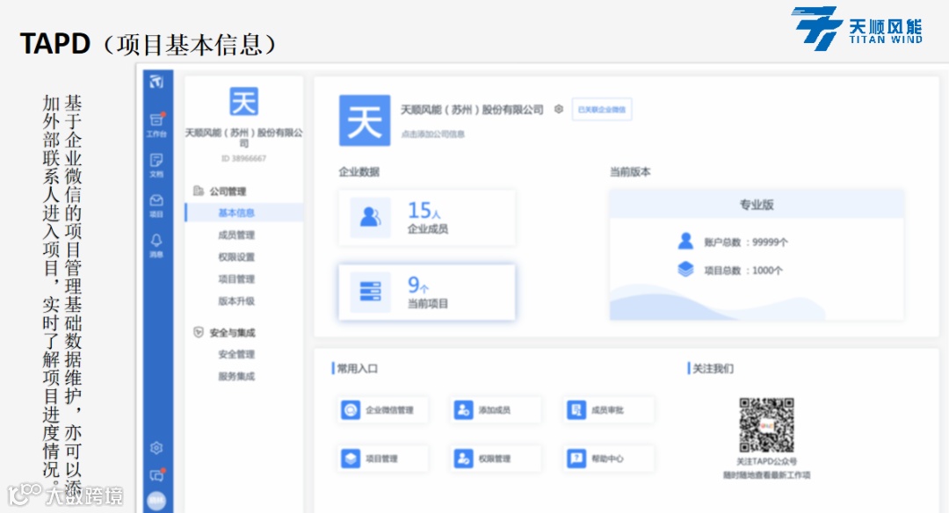Click the 企业数据 heading
Screen dimensions: 949x513
click(359, 172)
